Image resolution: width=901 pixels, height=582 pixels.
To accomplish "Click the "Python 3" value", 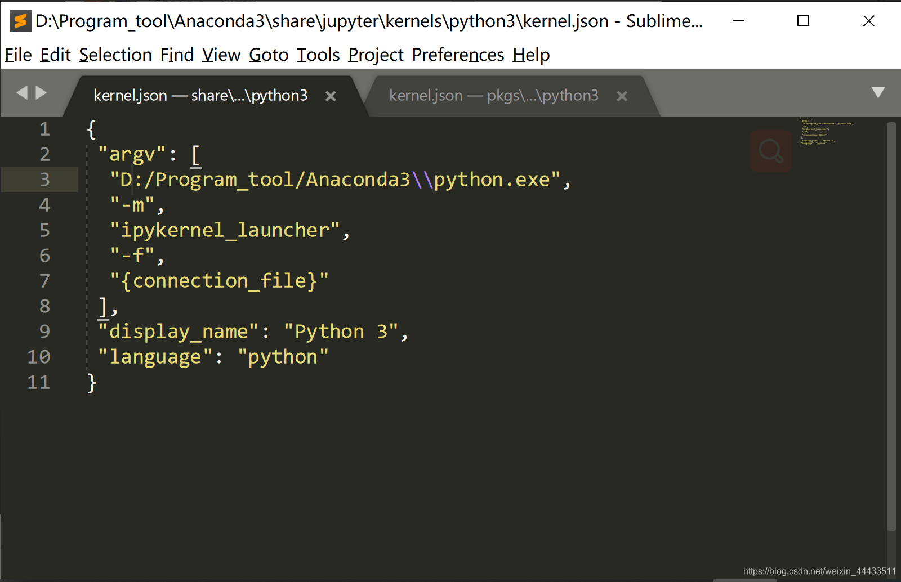I will coord(341,332).
